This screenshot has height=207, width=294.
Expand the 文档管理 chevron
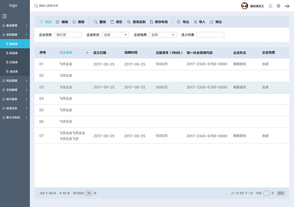click(x=27, y=90)
